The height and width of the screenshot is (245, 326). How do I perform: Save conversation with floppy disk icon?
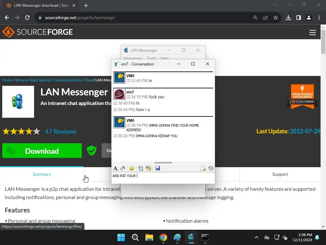point(158,168)
